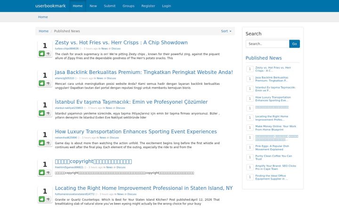Image resolution: width=339 pixels, height=212 pixels.
Task: Click Home breadcrumb beside Published News
Action: 43,31
